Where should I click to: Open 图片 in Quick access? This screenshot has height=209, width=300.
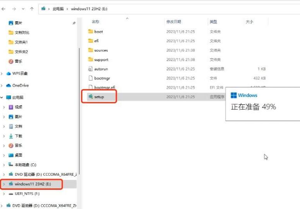[18, 23]
